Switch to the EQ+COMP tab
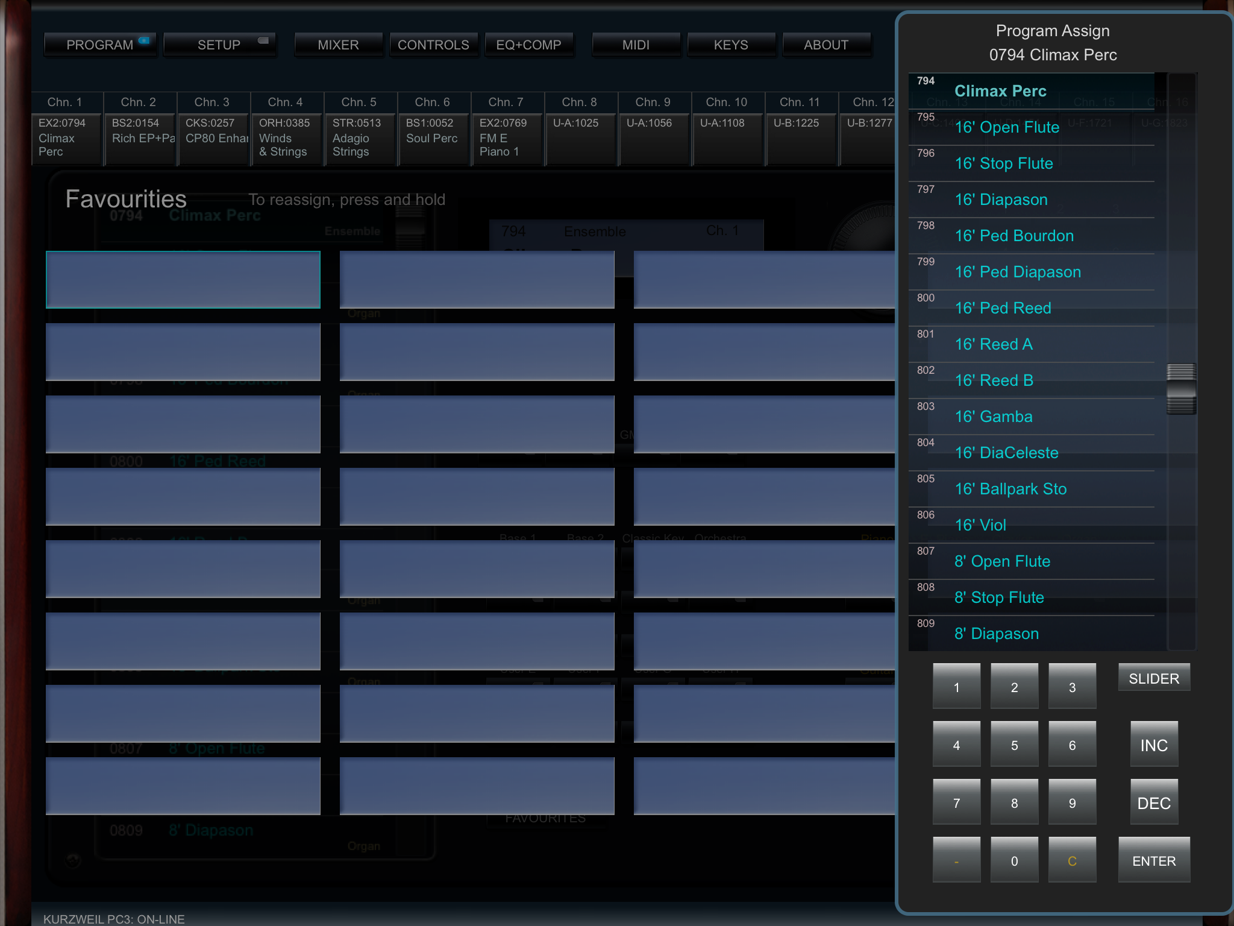This screenshot has height=926, width=1234. pos(528,45)
